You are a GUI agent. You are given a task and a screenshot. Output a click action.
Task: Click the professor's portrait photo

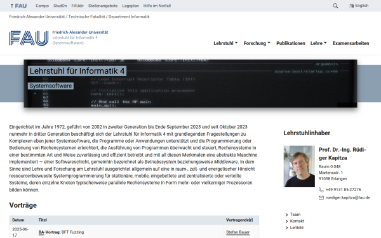pos(299,166)
